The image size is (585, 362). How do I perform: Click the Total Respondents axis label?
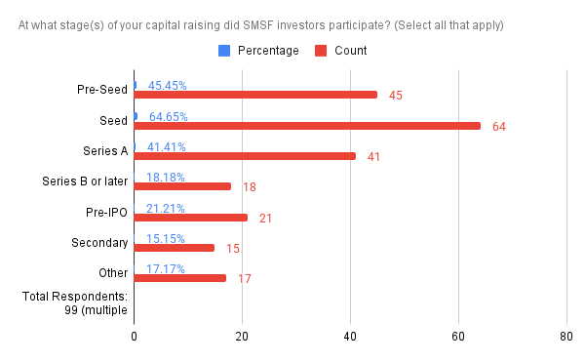[75, 303]
